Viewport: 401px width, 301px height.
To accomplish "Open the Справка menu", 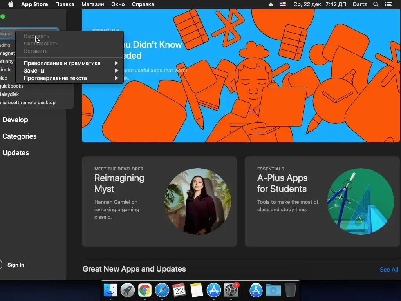I will coord(143,4).
